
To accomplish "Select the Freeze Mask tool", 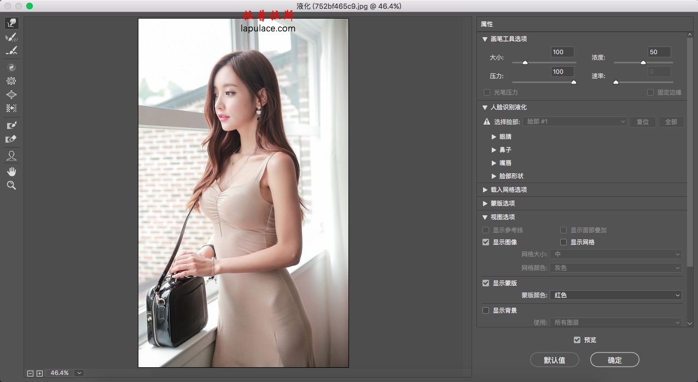I will point(11,125).
